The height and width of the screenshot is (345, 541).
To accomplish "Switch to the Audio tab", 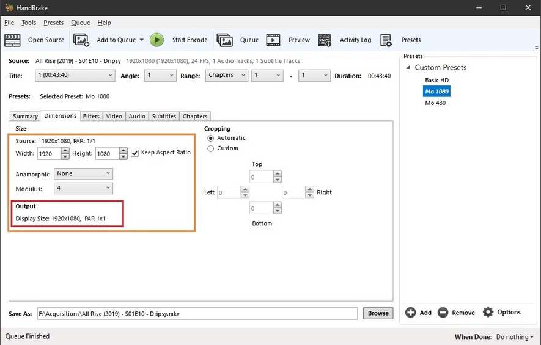I will click(137, 117).
